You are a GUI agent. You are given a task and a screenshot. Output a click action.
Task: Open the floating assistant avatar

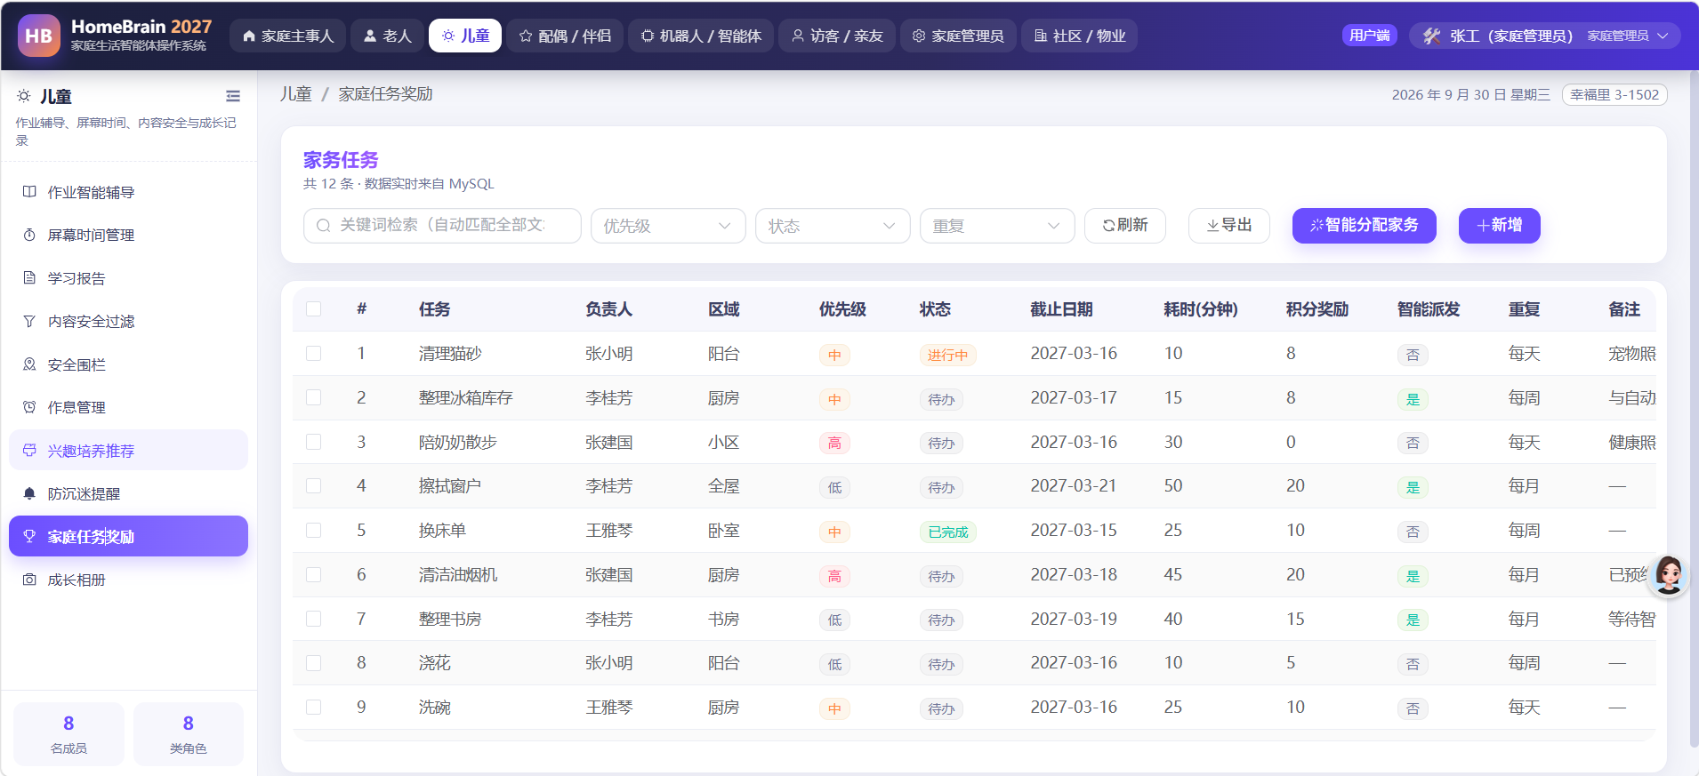point(1668,575)
